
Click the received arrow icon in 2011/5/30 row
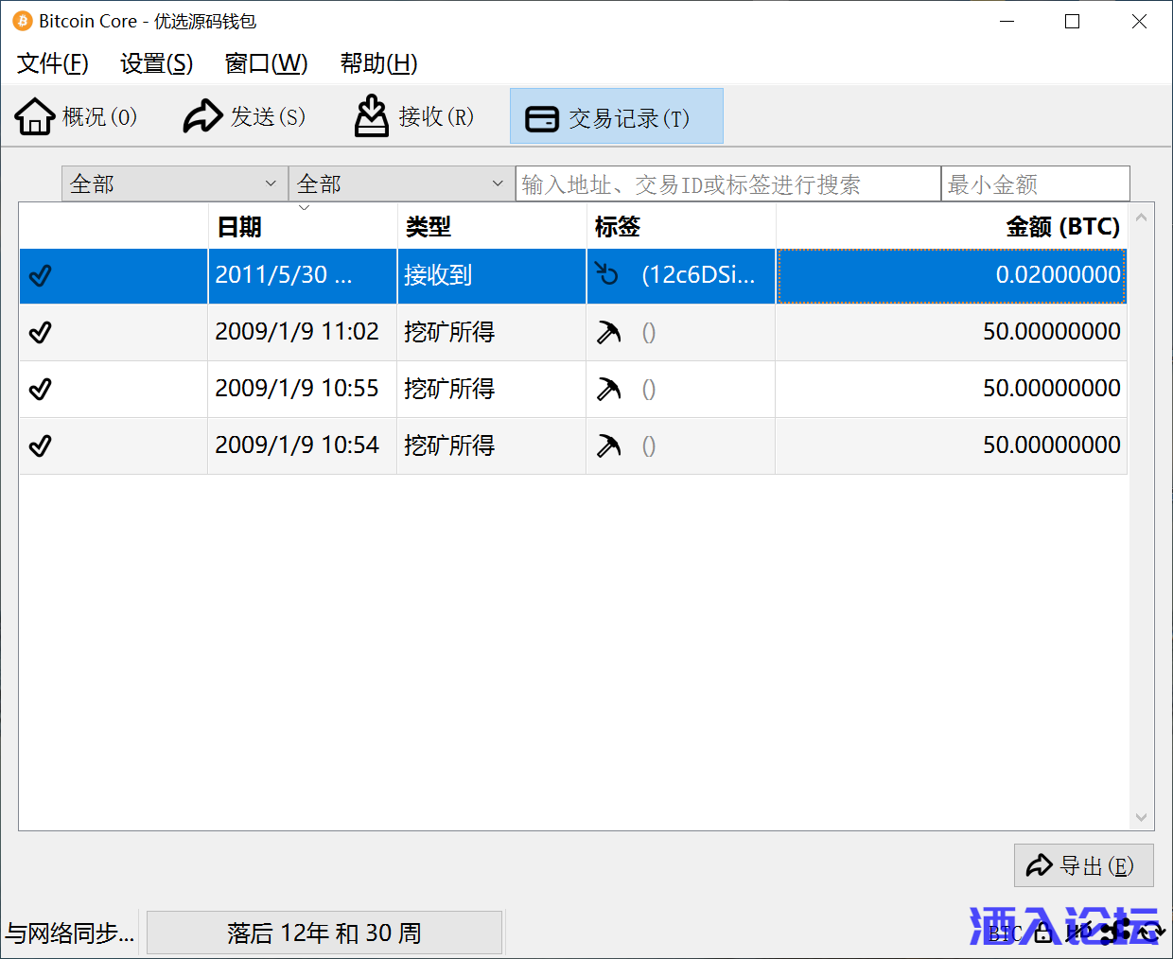coord(607,275)
